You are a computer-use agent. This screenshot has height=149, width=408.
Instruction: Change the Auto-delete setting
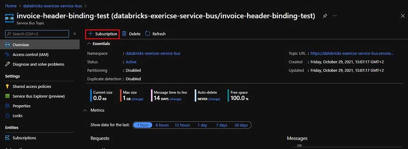pos(214,99)
